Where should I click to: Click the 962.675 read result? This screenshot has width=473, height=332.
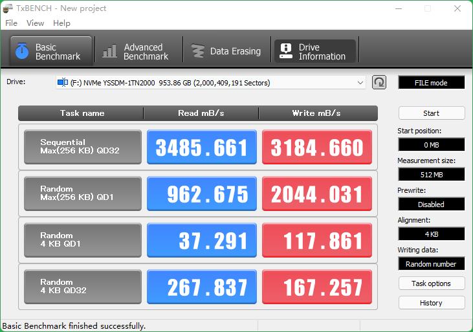pyautogui.click(x=202, y=194)
